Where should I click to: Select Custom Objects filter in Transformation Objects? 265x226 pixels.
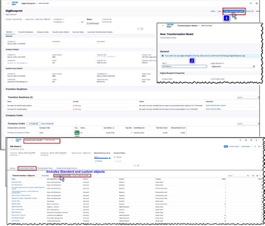point(81,176)
